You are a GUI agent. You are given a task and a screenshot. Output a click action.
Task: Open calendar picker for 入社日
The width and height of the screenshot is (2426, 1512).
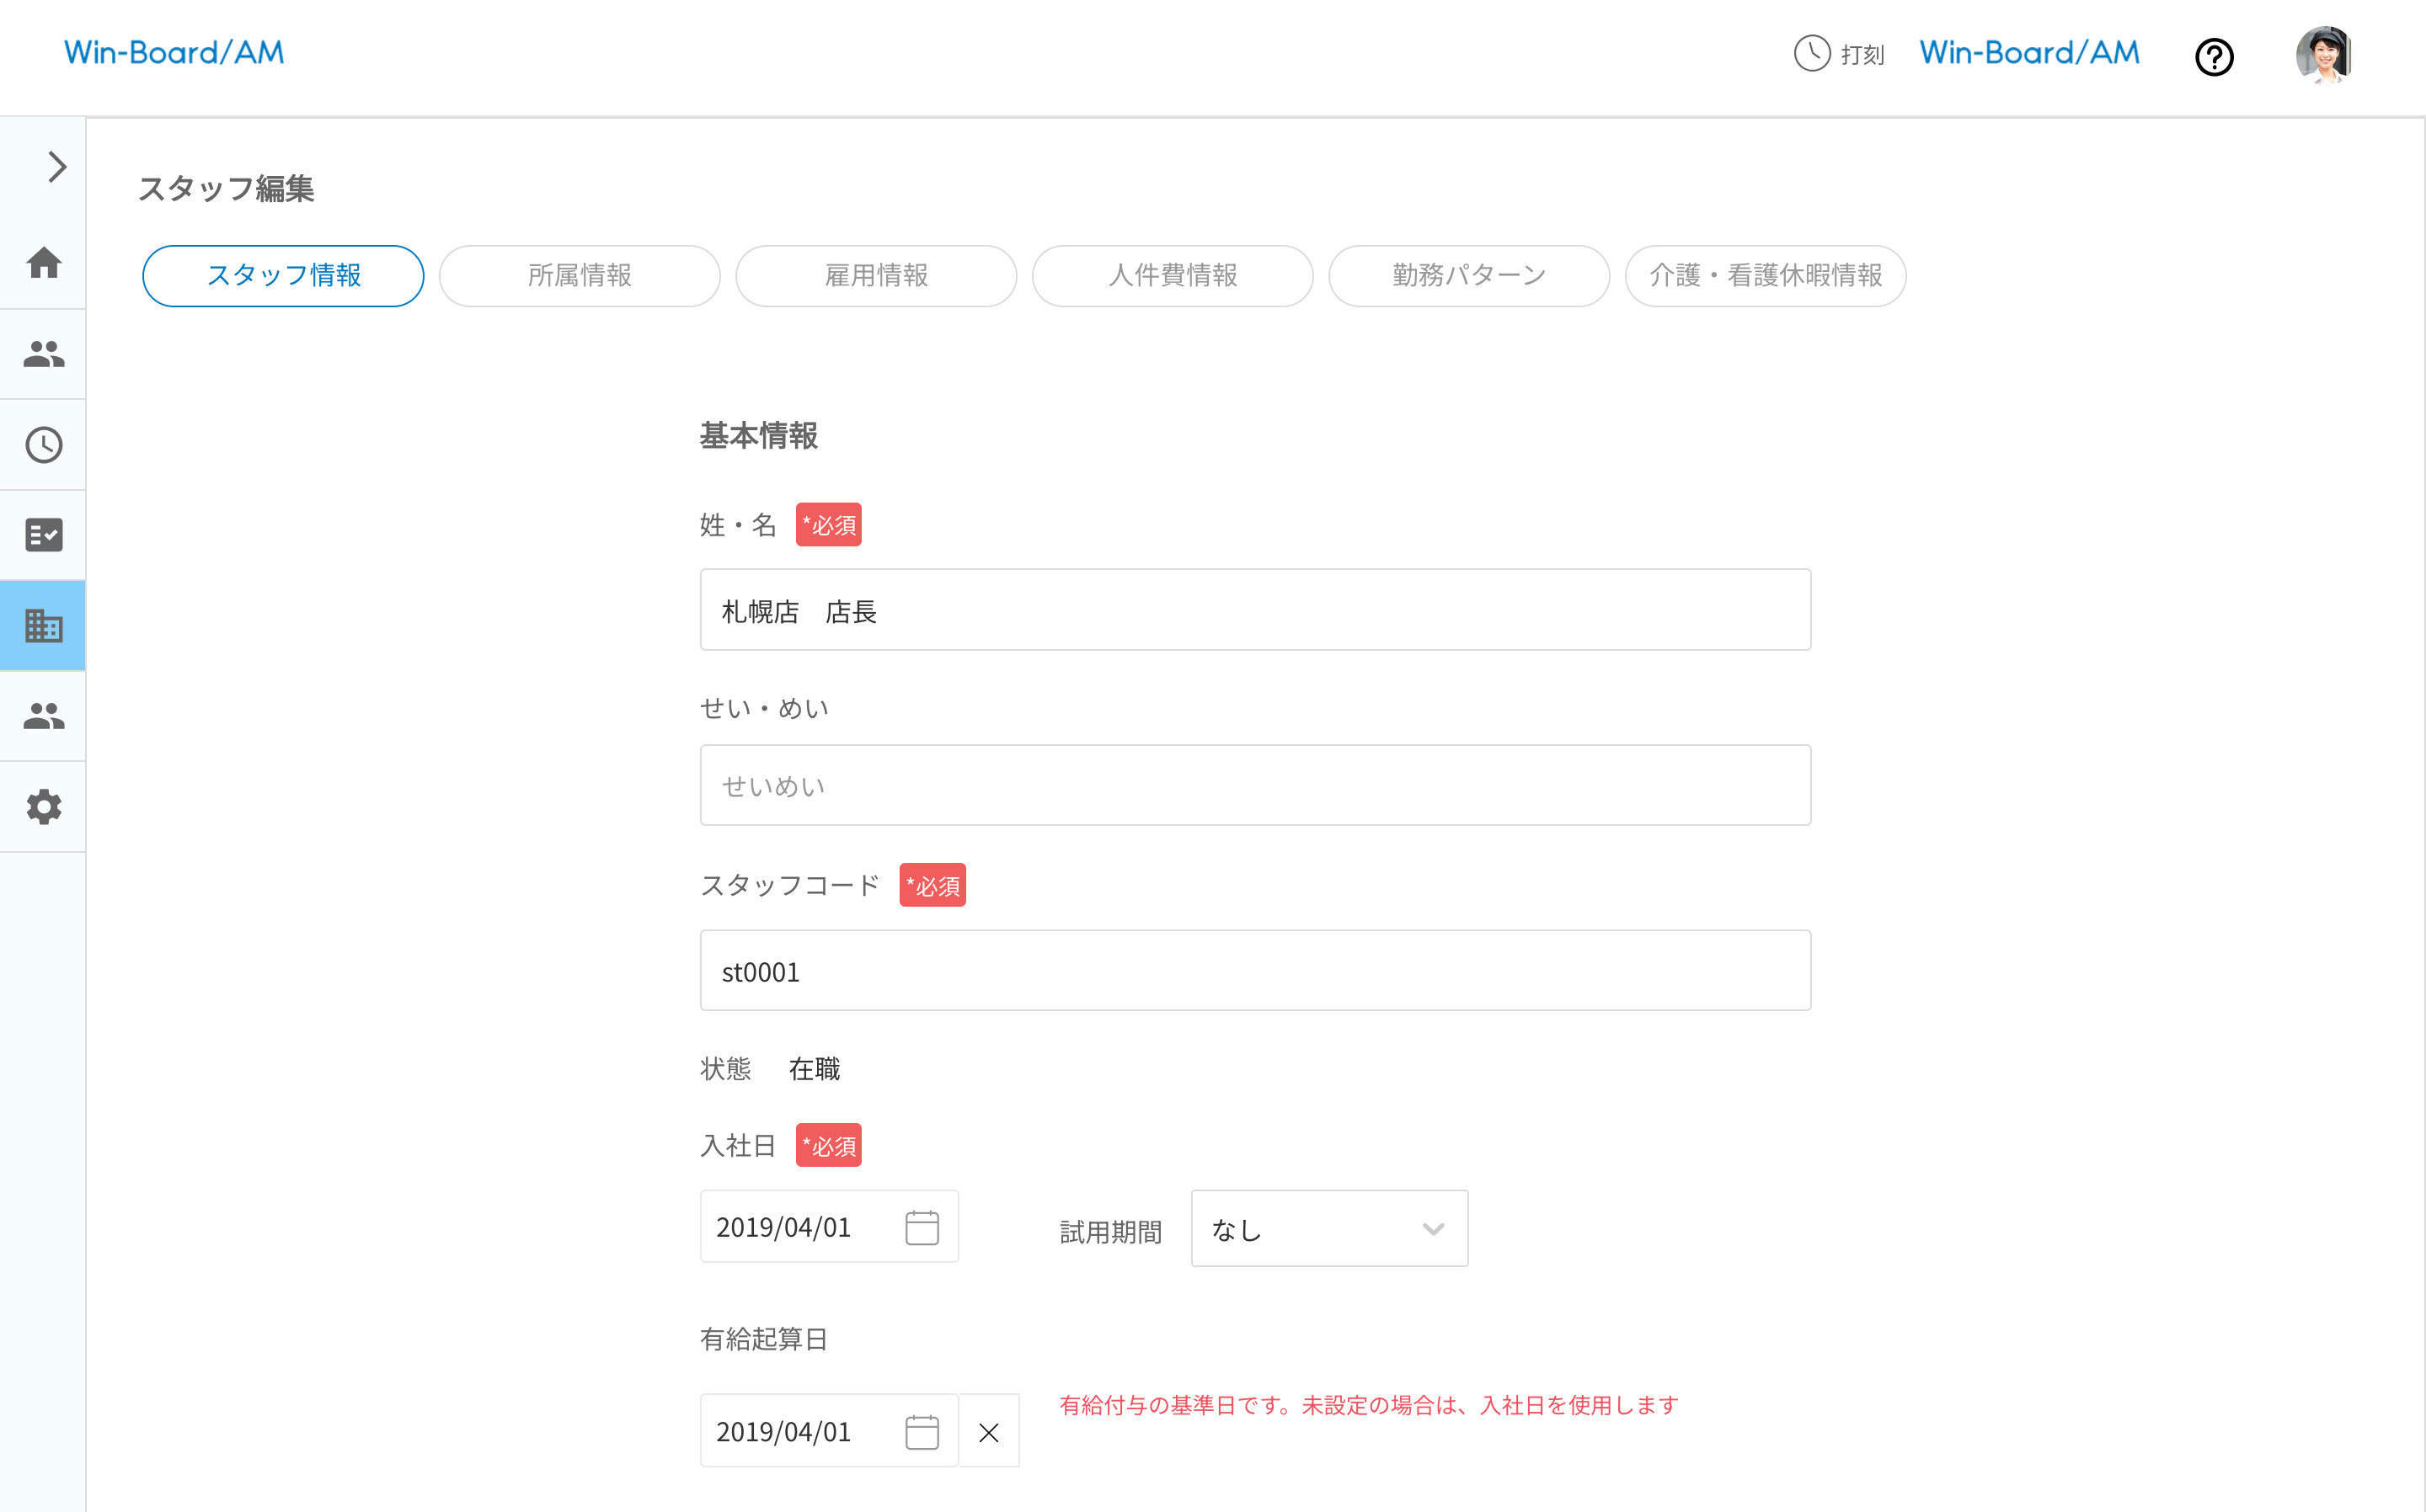[922, 1227]
